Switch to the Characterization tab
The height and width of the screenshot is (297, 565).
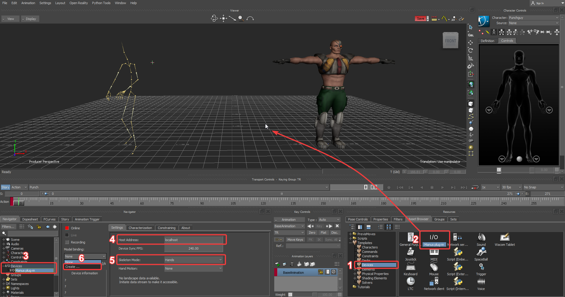[140, 228]
